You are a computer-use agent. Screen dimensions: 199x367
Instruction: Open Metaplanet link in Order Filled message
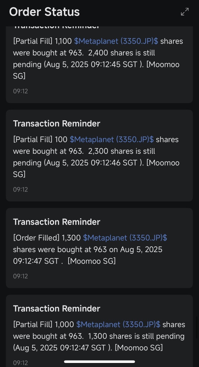(x=125, y=238)
